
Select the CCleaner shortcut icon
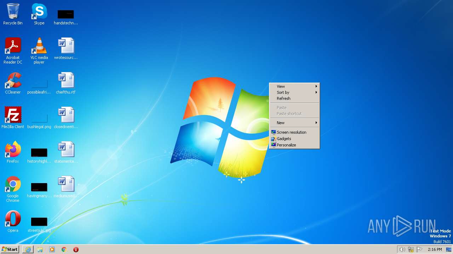[13, 83]
